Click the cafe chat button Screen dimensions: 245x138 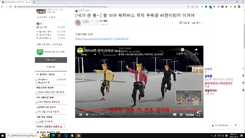(x=51, y=67)
